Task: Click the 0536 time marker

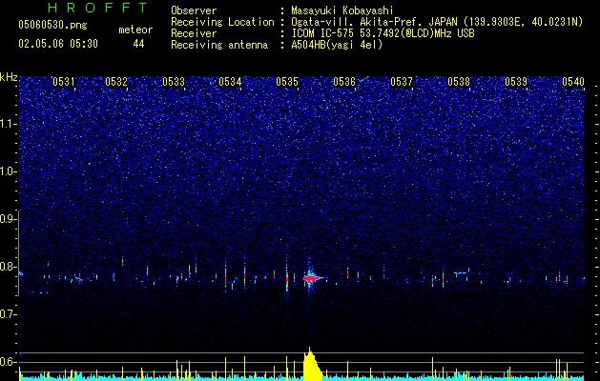Action: click(x=344, y=82)
